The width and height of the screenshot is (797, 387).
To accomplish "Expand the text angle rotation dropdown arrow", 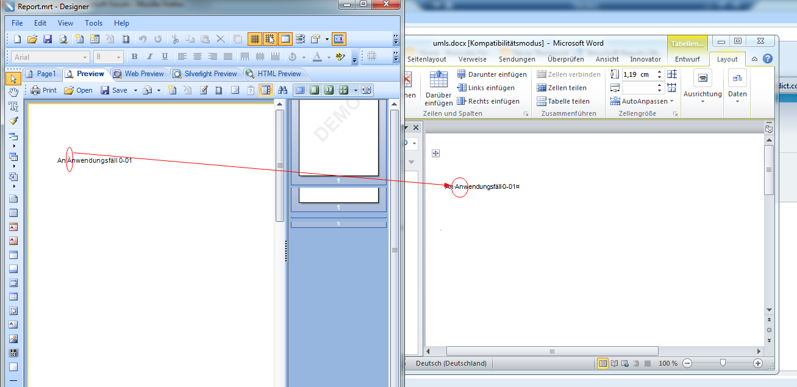I will tap(304, 57).
